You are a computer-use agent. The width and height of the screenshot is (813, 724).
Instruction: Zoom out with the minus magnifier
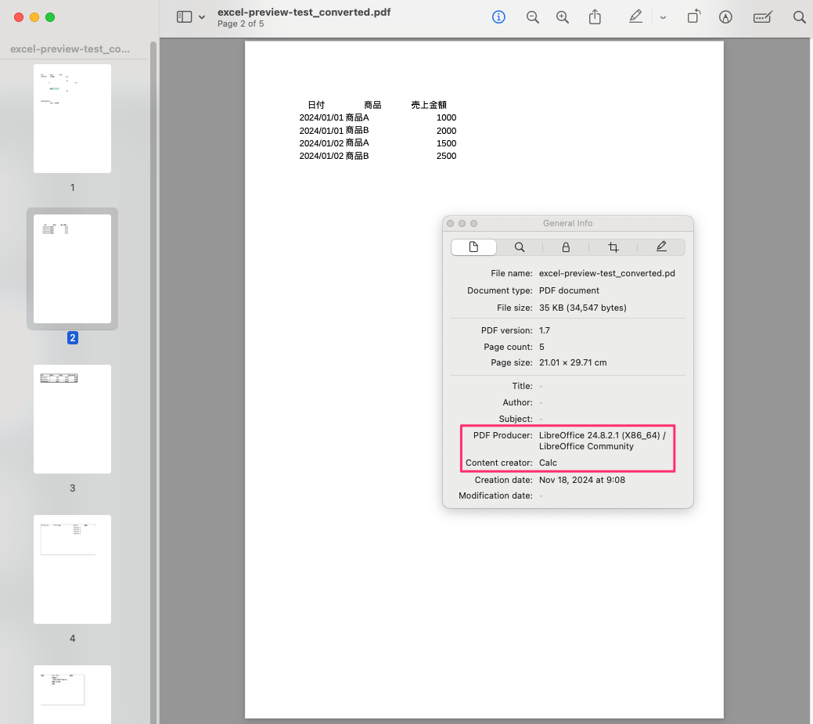[x=533, y=17]
